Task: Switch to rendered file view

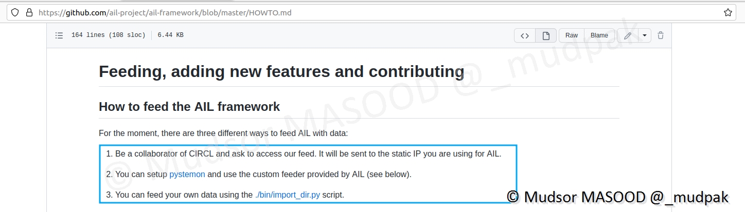Action: (x=546, y=35)
